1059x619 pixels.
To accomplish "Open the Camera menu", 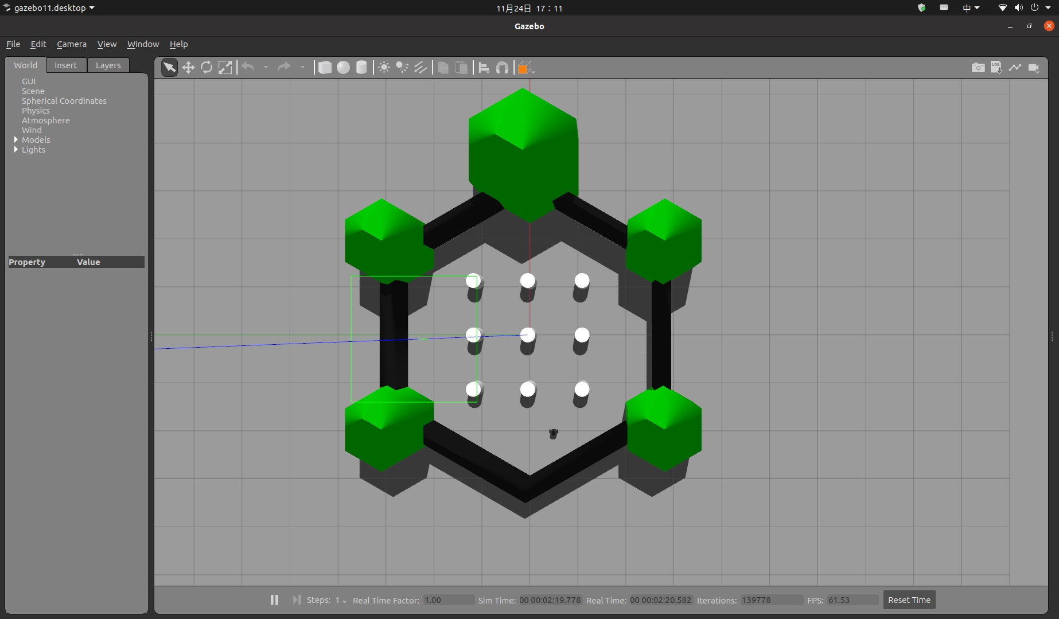I will point(71,44).
